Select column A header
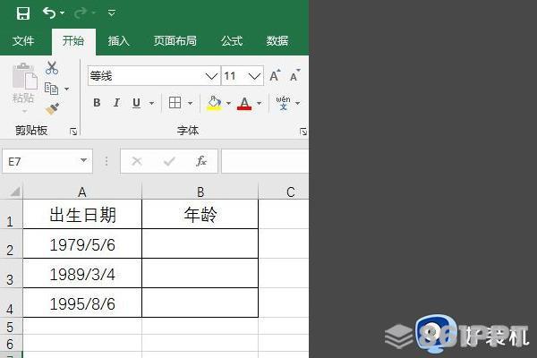The height and width of the screenshot is (358, 537). coord(82,192)
